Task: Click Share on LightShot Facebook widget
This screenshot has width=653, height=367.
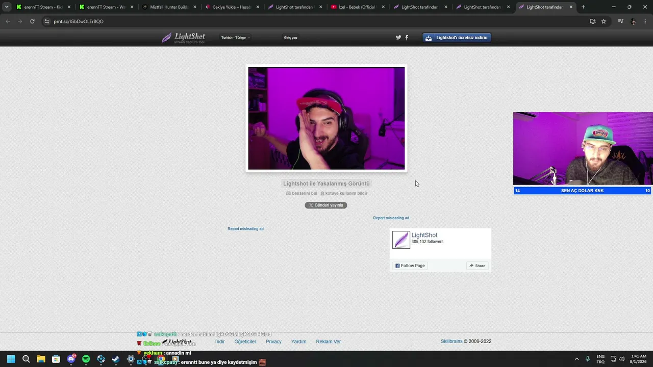Action: pos(478,266)
